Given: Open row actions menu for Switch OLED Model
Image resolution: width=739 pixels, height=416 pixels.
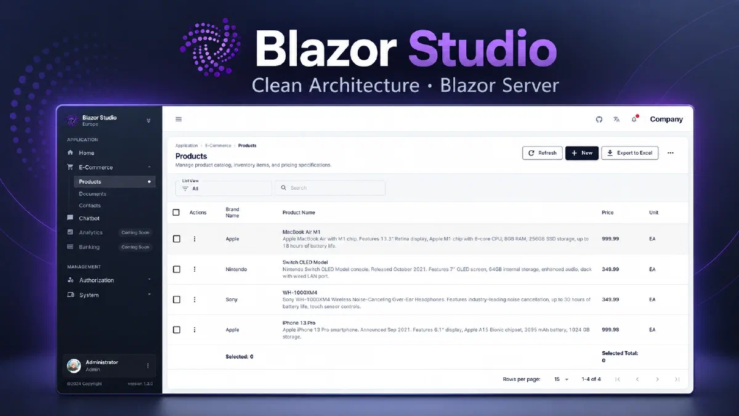Looking at the screenshot, I should 195,269.
